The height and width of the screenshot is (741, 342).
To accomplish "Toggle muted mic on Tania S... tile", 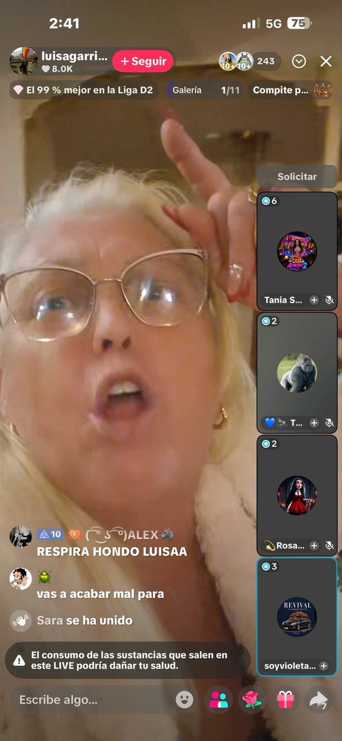I will click(330, 300).
